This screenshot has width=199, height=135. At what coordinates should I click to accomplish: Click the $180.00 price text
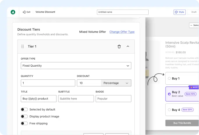click(x=181, y=52)
